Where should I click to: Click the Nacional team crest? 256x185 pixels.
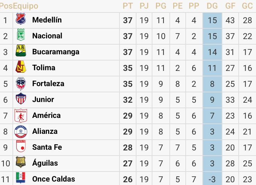pos(21,36)
